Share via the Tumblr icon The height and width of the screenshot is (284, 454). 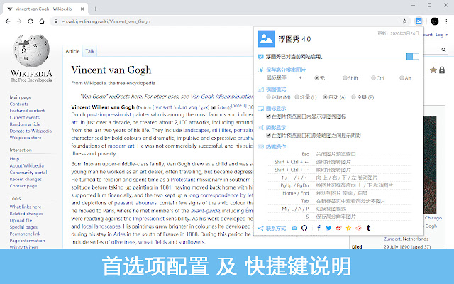[368, 228]
